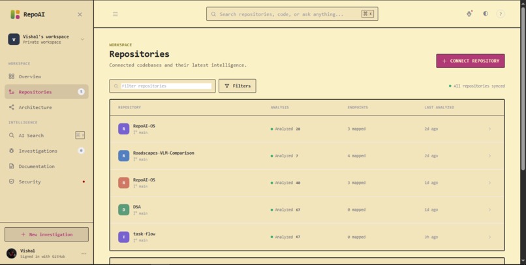Image resolution: width=526 pixels, height=265 pixels.
Task: Click the orange R repository avatar
Action: pos(124,183)
